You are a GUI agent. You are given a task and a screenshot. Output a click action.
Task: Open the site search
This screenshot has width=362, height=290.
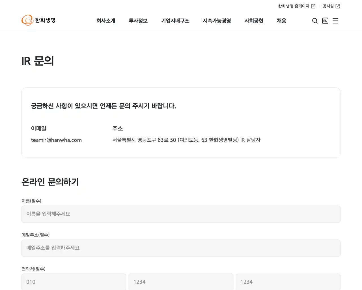point(315,21)
